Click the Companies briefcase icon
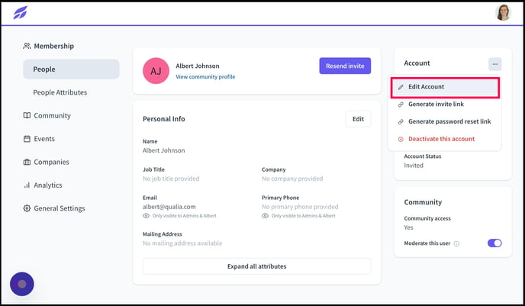 coord(27,162)
